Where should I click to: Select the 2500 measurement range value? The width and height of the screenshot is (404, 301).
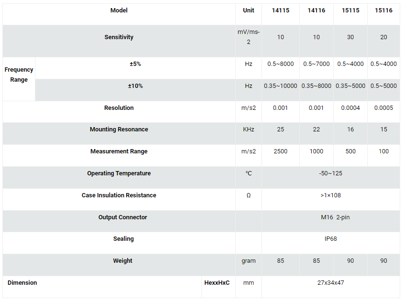[281, 151]
